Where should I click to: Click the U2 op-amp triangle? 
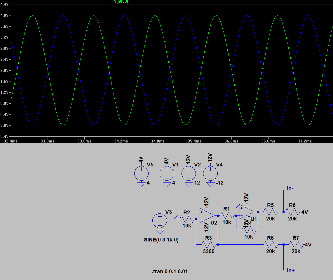click(207, 215)
